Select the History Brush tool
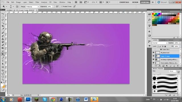The width and height of the screenshot is (182, 102). coord(3,42)
